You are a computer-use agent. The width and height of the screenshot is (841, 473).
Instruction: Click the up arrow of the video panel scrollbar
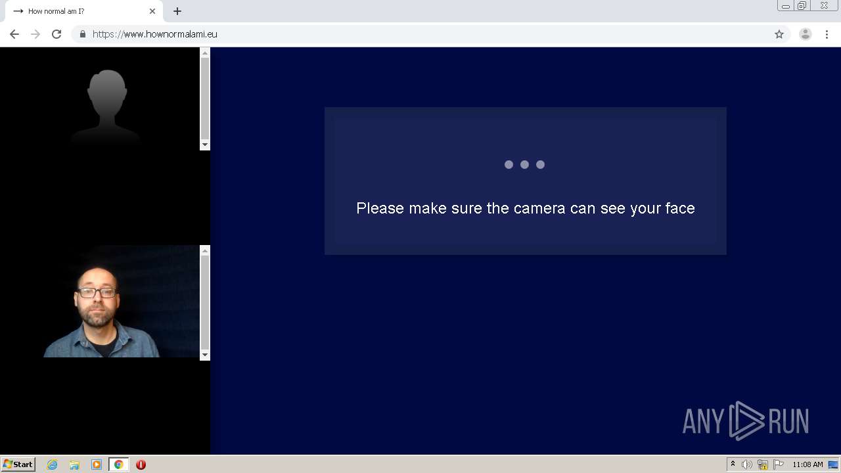coord(205,250)
